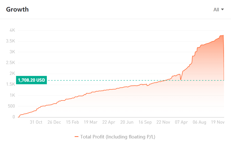Select the 07 Apr date label

(x=181, y=122)
